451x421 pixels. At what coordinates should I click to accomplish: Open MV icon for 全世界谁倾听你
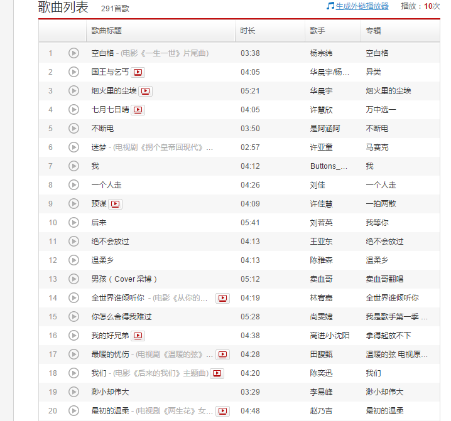(222, 298)
